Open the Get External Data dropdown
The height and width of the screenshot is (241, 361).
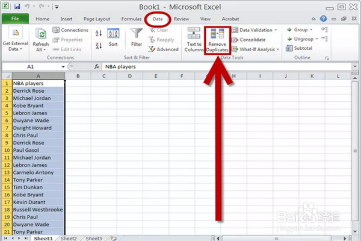pos(15,39)
